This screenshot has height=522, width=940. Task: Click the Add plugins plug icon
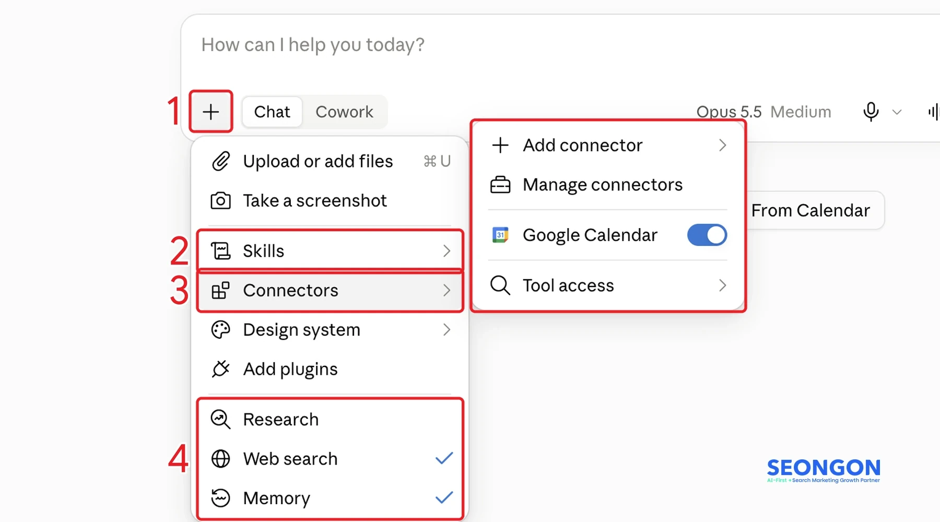pos(220,369)
